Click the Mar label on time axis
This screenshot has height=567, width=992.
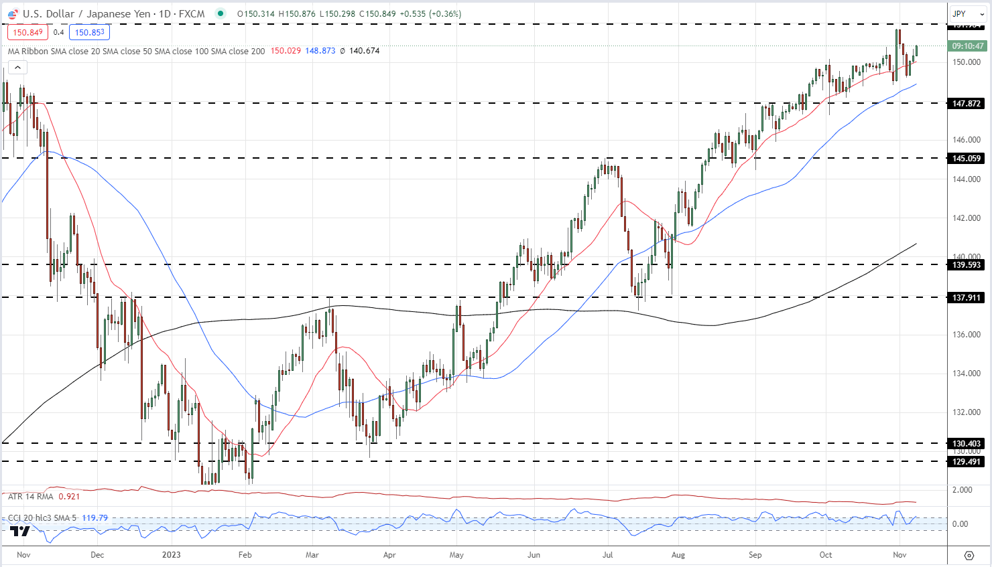click(312, 555)
